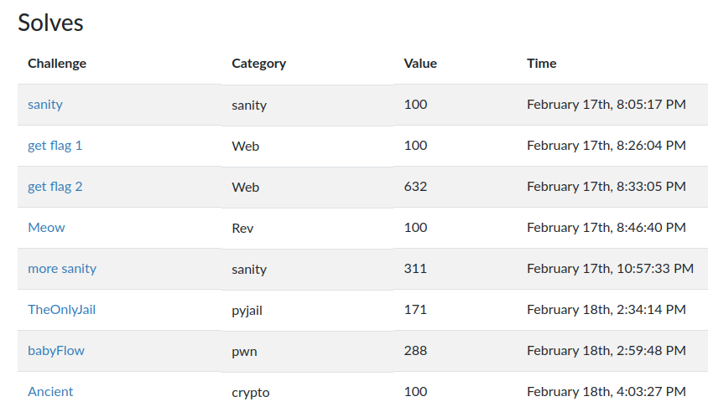Go to TheOnlyJail challenge page
The width and height of the screenshot is (708, 412).
(62, 310)
